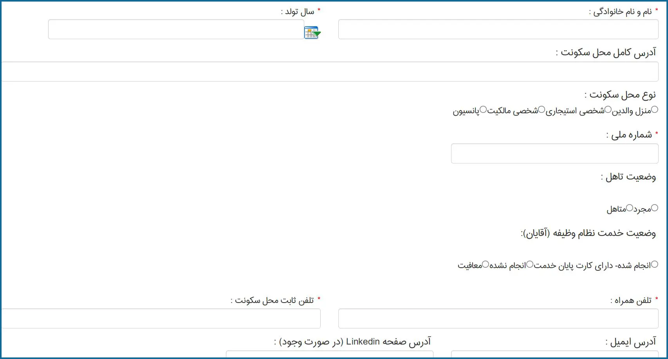
Task: Choose شخصی استیجاری as residence type
Action: tap(608, 110)
